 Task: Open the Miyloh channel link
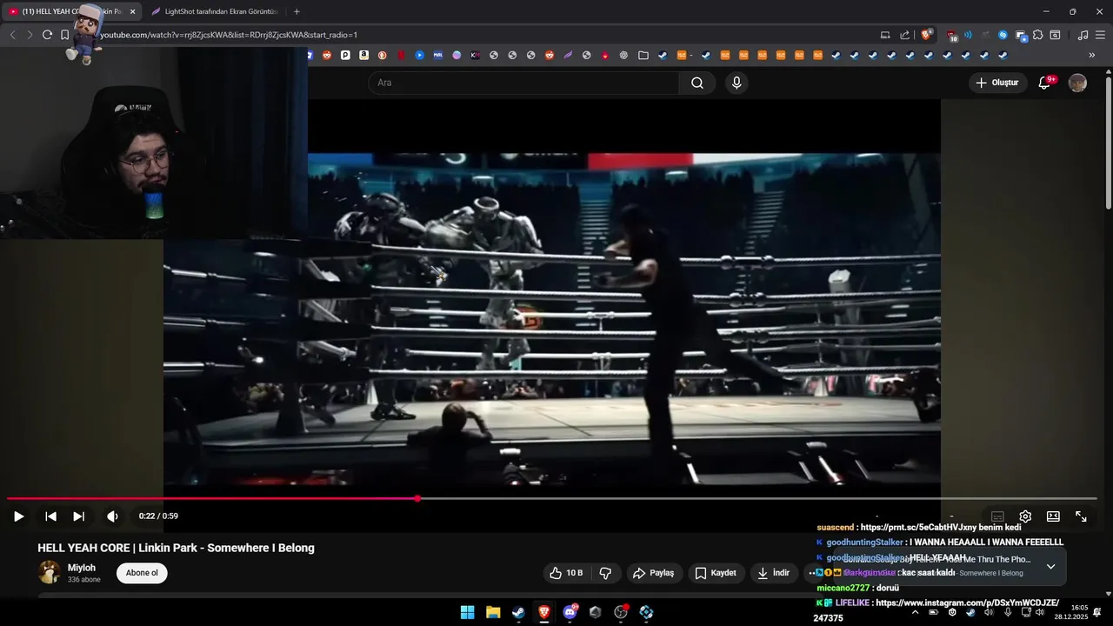point(82,568)
